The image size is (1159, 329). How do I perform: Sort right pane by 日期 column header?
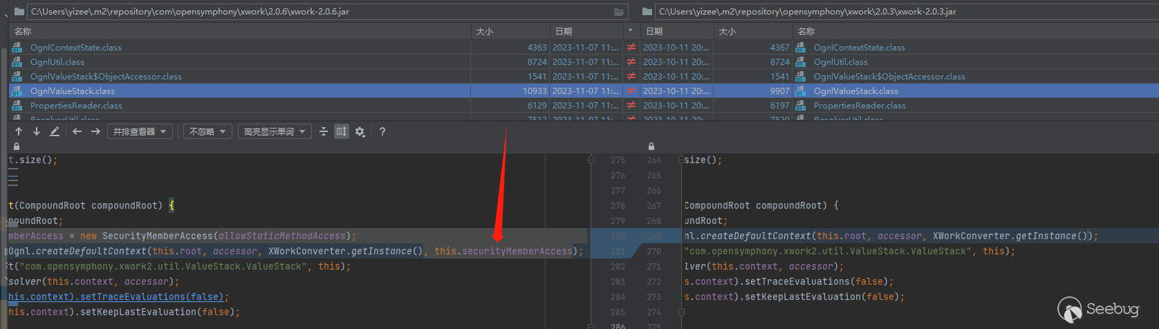coord(676,31)
